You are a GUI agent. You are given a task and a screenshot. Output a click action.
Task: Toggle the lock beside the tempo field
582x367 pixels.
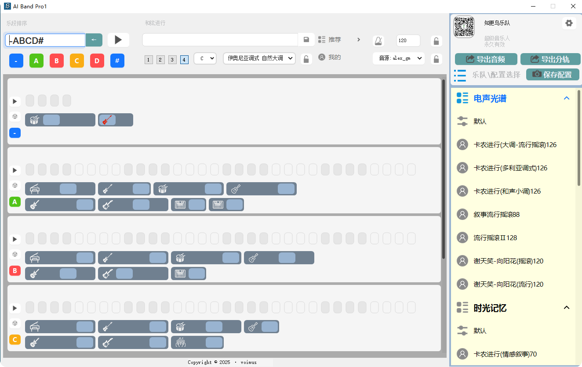(436, 41)
